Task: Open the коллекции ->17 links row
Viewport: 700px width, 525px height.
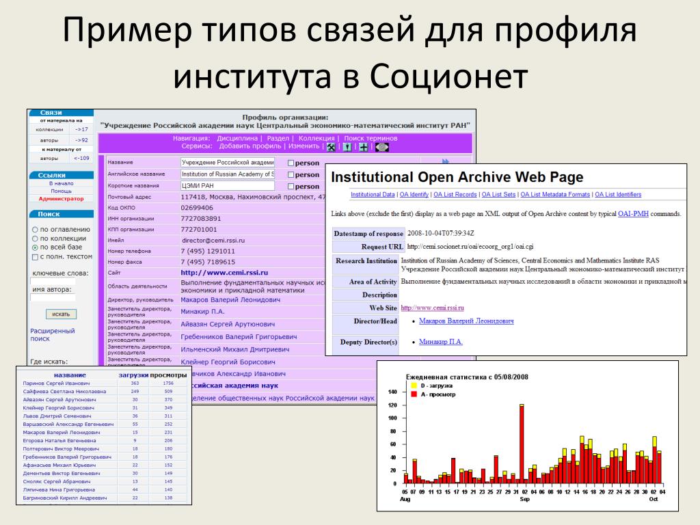Action: click(x=61, y=129)
